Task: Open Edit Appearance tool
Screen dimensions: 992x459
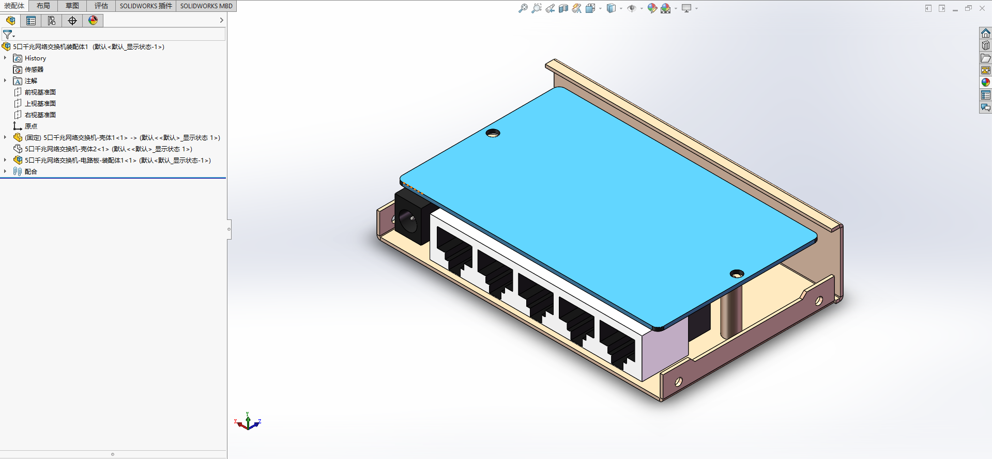Action: (652, 8)
